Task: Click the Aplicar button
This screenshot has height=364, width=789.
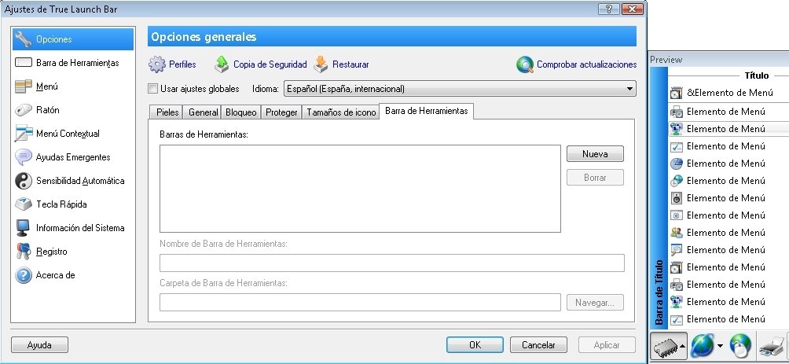Action: point(607,345)
